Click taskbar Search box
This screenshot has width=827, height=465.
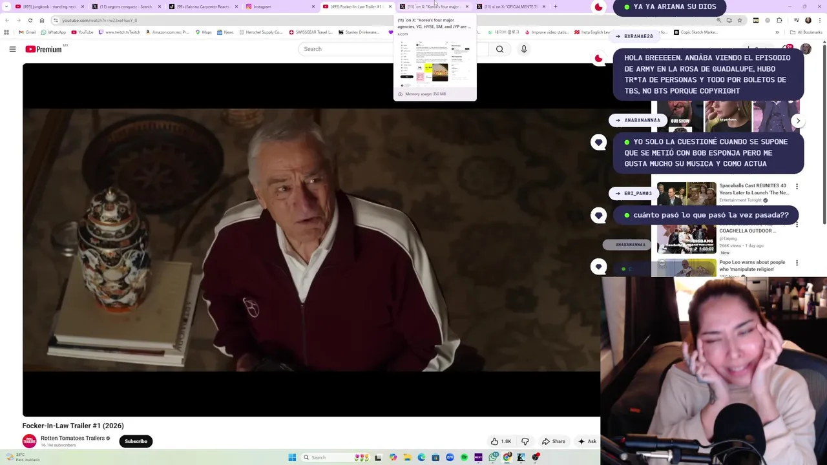point(336,457)
